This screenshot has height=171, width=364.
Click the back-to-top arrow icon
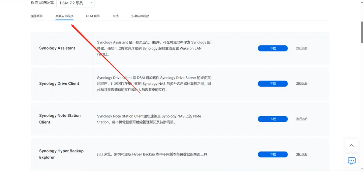tap(352, 145)
